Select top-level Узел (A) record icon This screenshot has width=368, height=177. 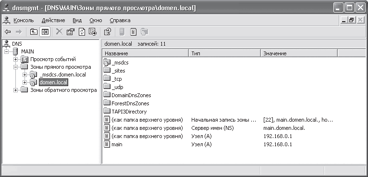point(107,136)
